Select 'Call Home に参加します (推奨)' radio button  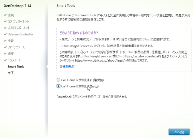coord(58,80)
